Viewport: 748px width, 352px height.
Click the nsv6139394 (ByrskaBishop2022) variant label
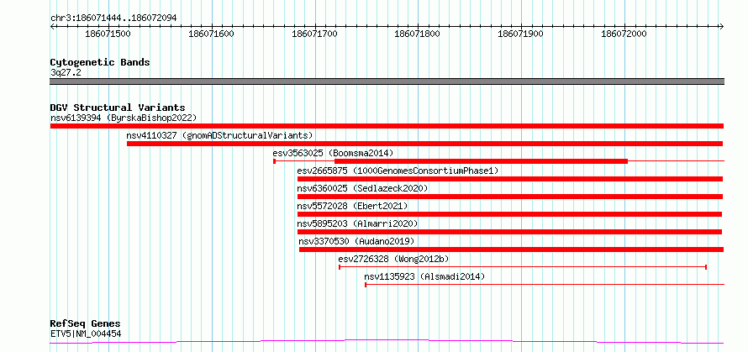pos(124,118)
